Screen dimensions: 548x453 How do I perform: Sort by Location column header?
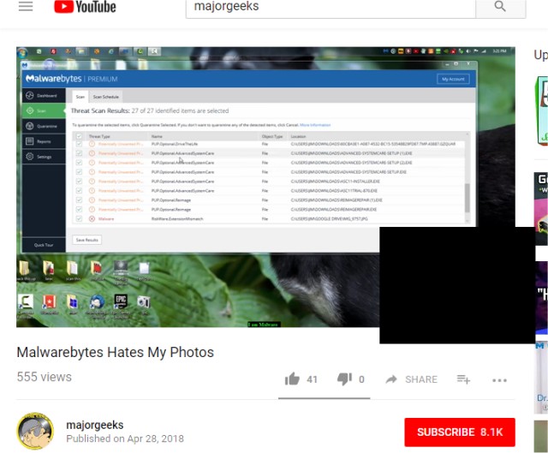tap(298, 136)
